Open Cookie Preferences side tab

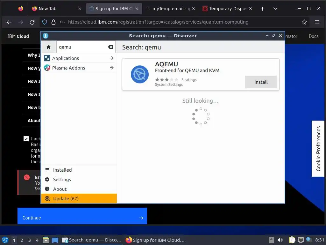point(318,149)
